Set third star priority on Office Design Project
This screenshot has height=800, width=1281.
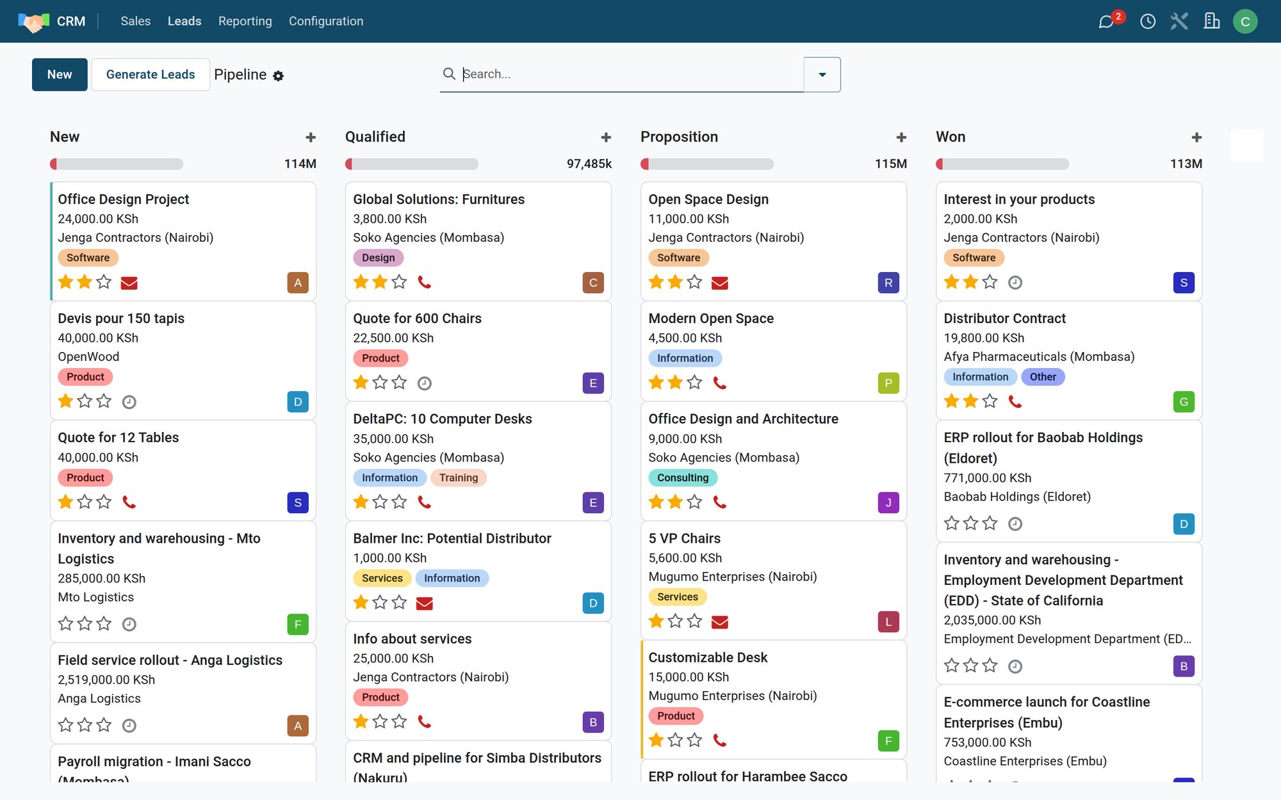click(x=104, y=282)
